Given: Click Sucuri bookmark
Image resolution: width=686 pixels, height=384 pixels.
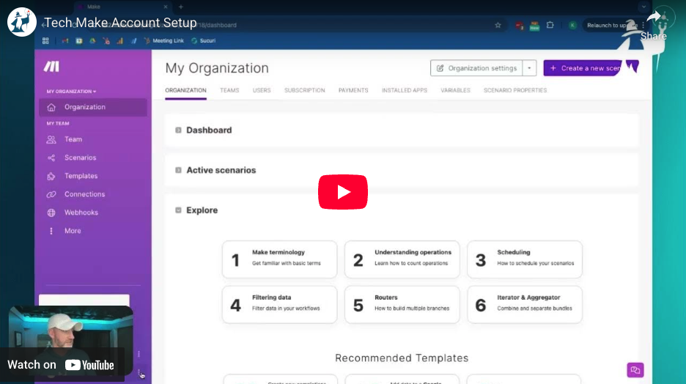Looking at the screenshot, I should pyautogui.click(x=204, y=41).
